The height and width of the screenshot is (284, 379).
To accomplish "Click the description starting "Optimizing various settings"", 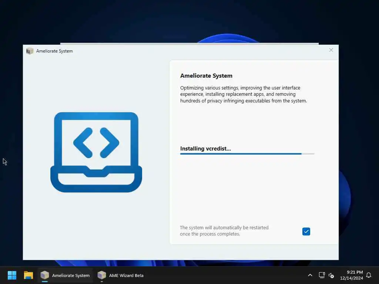I will tap(244, 94).
